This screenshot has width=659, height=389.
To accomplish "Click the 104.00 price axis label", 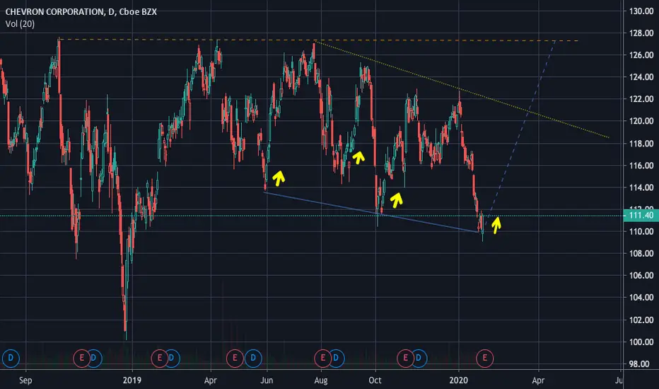I will tap(641, 297).
